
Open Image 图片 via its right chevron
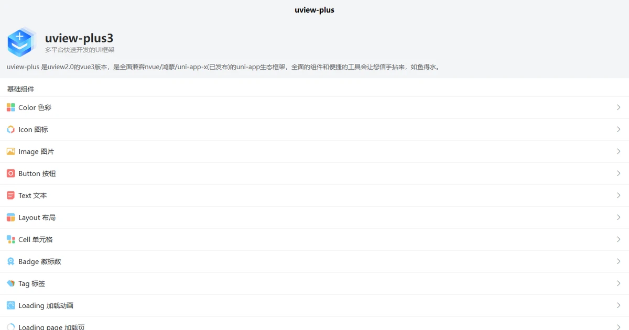[x=619, y=151]
